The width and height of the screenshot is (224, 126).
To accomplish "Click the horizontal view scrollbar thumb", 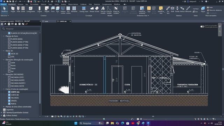I will 153,117.
